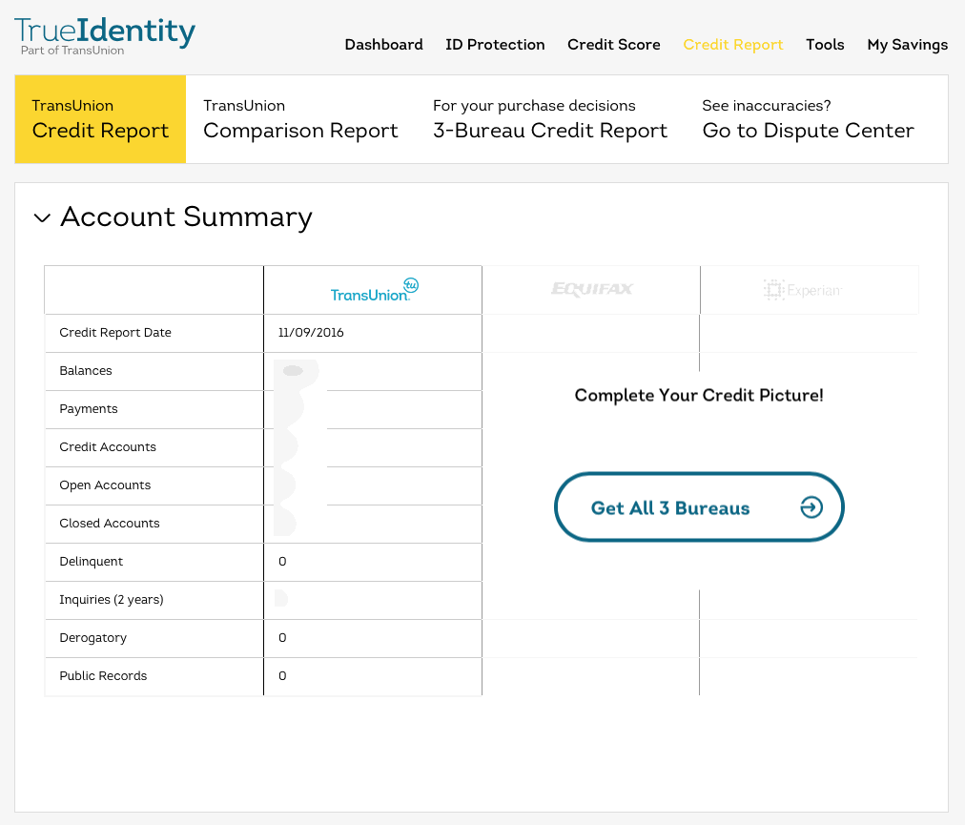The height and width of the screenshot is (825, 965).
Task: Open My Savings
Action: coord(907,44)
